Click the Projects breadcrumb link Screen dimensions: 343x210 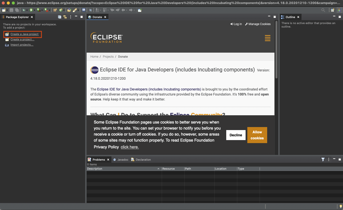click(108, 57)
